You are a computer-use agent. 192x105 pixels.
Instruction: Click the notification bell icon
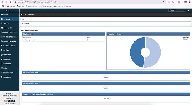pos(189,11)
